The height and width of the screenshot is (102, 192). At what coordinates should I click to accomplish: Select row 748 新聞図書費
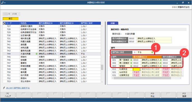[52, 66]
